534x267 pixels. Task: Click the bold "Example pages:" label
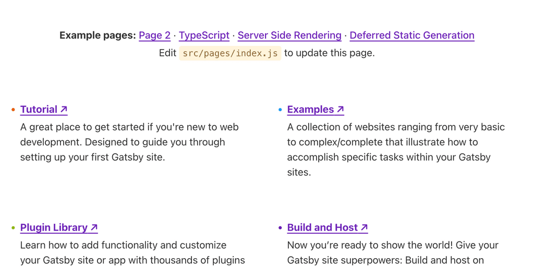[x=98, y=35]
